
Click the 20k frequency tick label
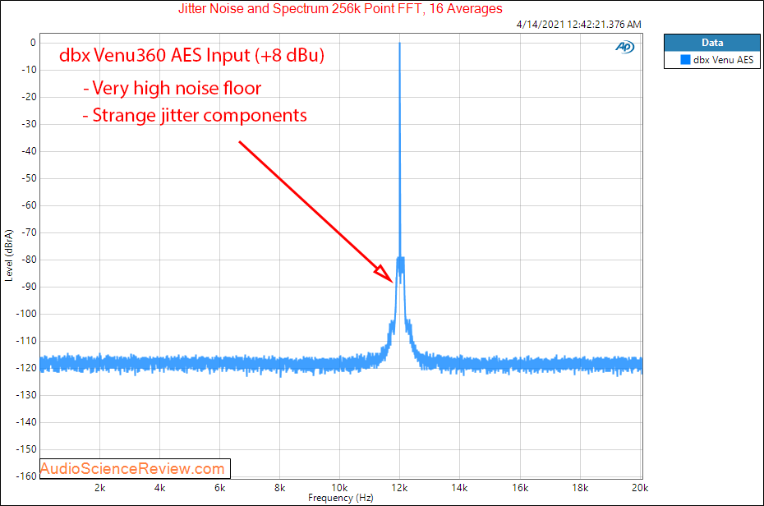click(640, 488)
